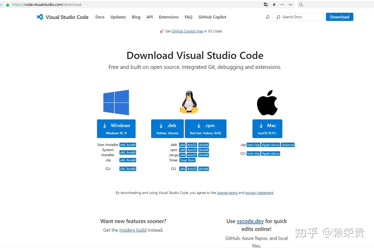Click inside the Search Docs field

299,17
